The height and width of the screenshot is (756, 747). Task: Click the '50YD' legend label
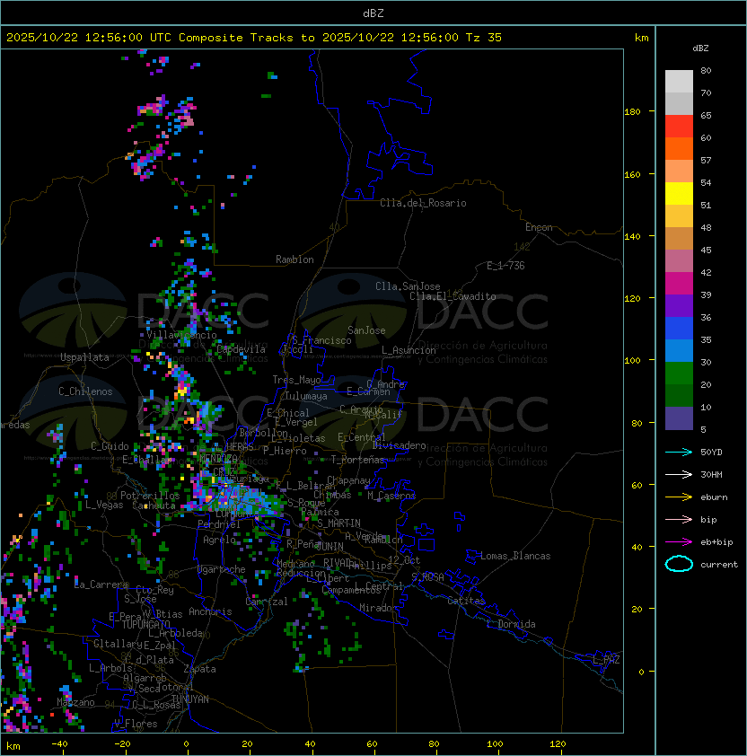pos(711,453)
